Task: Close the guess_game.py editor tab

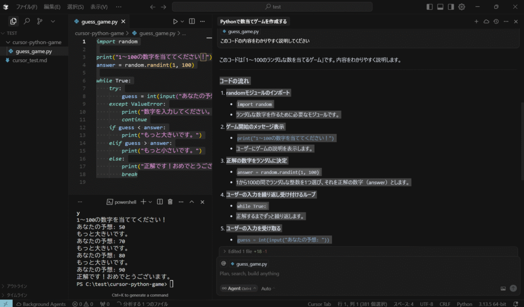Action: coord(123,21)
